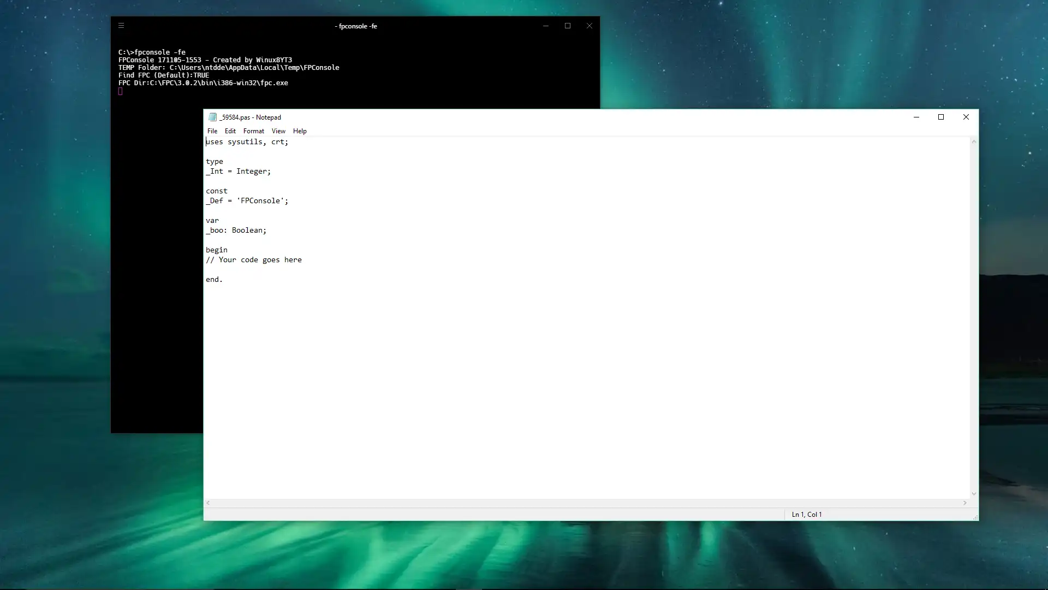Viewport: 1048px width, 590px height.
Task: Open the hamburger menu in fpconsole window
Action: click(x=121, y=26)
